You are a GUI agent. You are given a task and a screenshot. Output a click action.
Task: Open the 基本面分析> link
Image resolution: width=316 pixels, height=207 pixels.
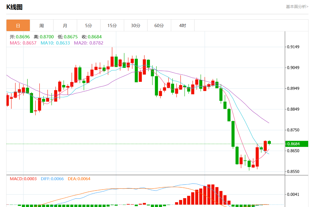pyautogui.click(x=297, y=7)
